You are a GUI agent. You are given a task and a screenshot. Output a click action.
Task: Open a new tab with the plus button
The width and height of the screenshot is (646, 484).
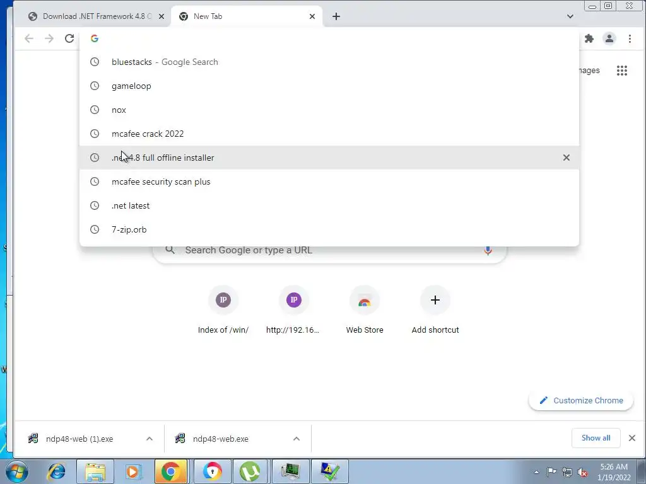336,16
